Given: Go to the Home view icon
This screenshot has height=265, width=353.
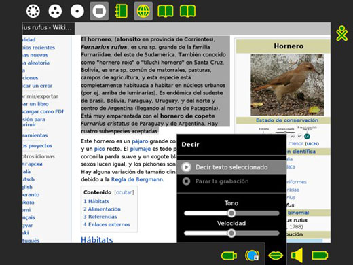Looking at the screenshot, I should click(x=77, y=11).
